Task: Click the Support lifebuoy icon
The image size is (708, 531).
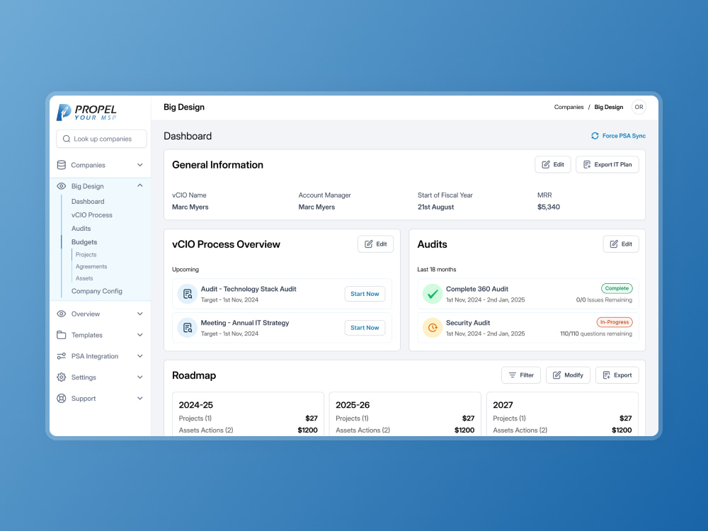Action: pos(62,398)
